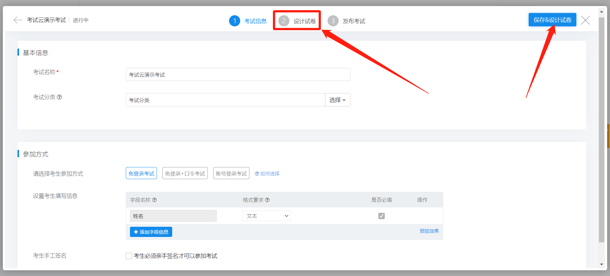Enable 考生必须亲手签名 checkbox

pos(129,256)
